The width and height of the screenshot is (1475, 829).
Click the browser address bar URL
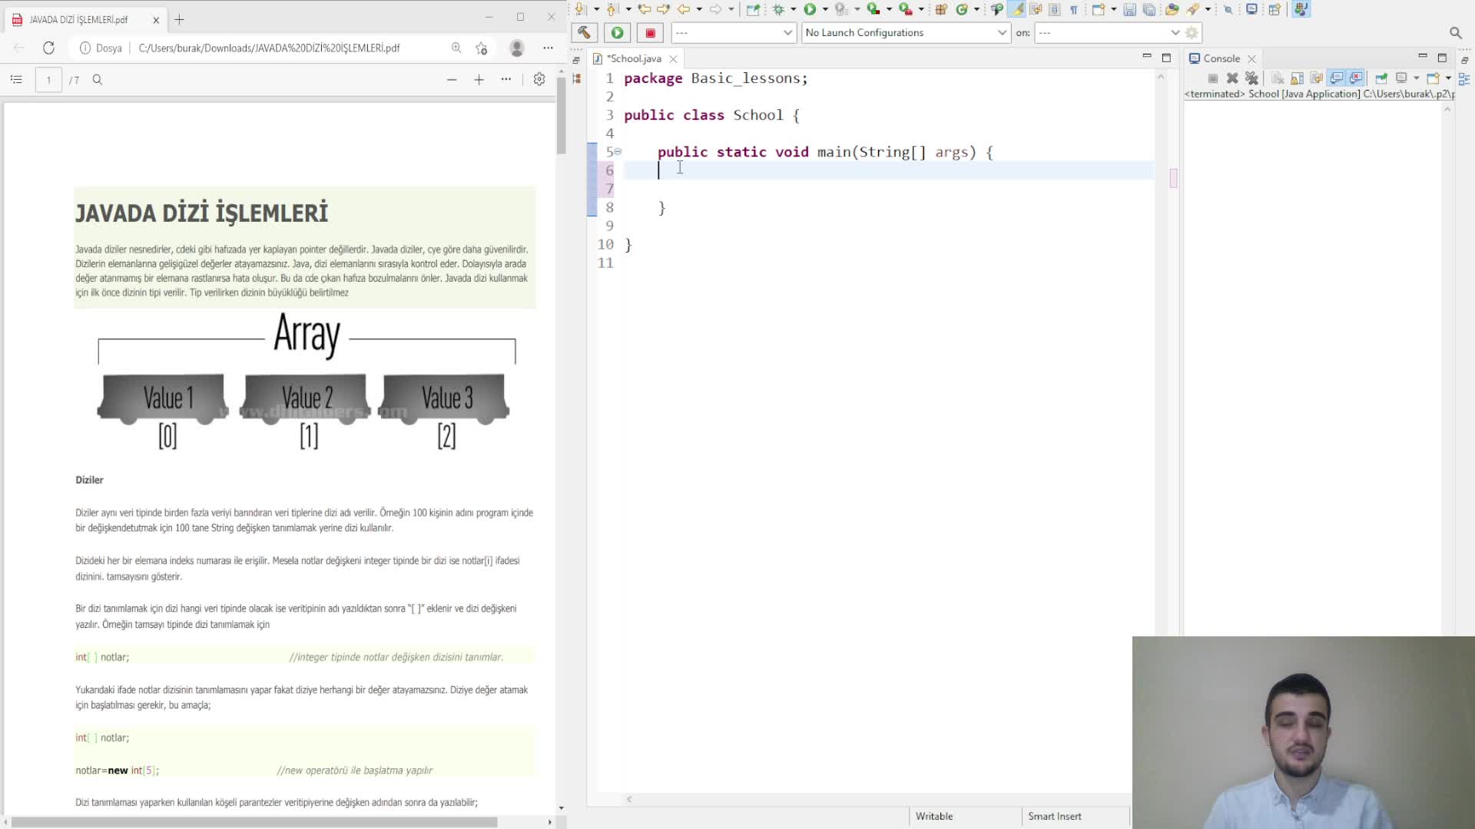[x=269, y=48]
